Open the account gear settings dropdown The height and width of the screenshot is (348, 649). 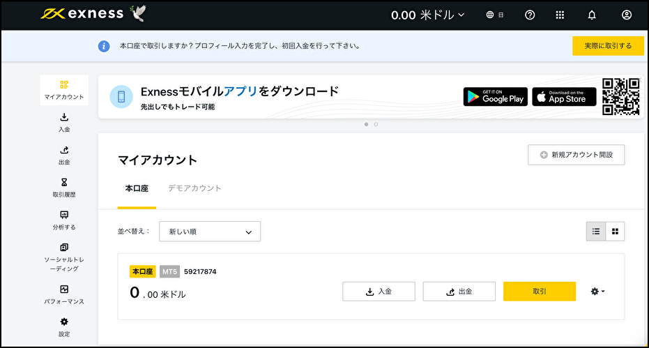[597, 292]
